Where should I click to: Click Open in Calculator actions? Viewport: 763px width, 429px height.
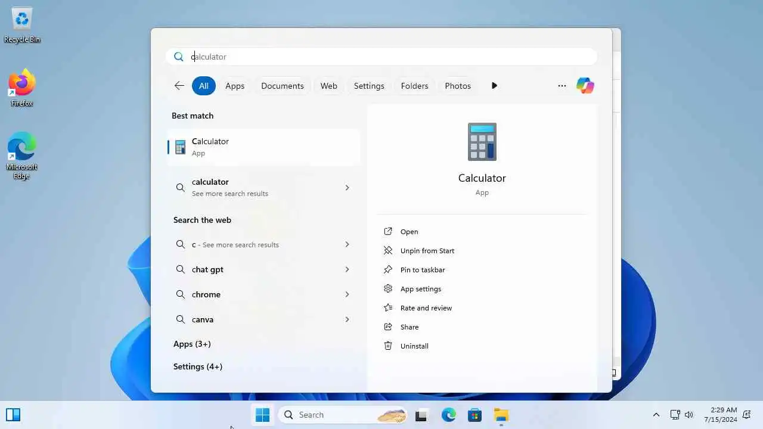[409, 232]
